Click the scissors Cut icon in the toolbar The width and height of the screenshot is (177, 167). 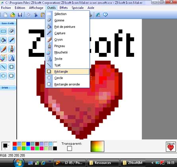[36, 15]
